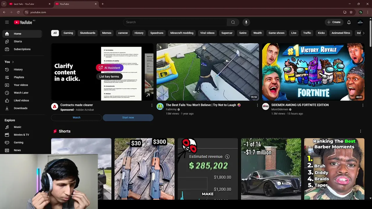Select the All filter chip
The height and width of the screenshot is (209, 372).
coord(55,33)
